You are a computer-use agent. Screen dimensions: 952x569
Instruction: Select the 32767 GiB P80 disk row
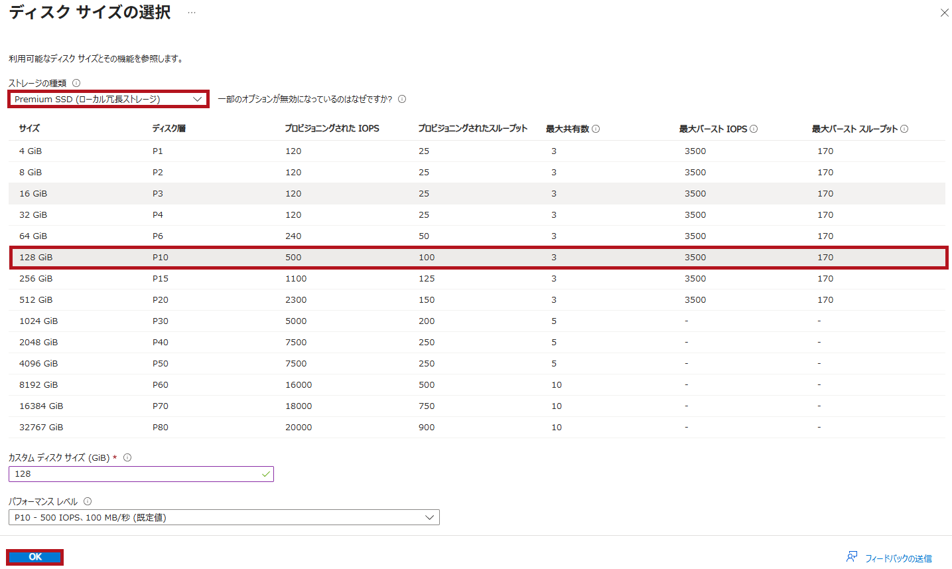(x=478, y=427)
